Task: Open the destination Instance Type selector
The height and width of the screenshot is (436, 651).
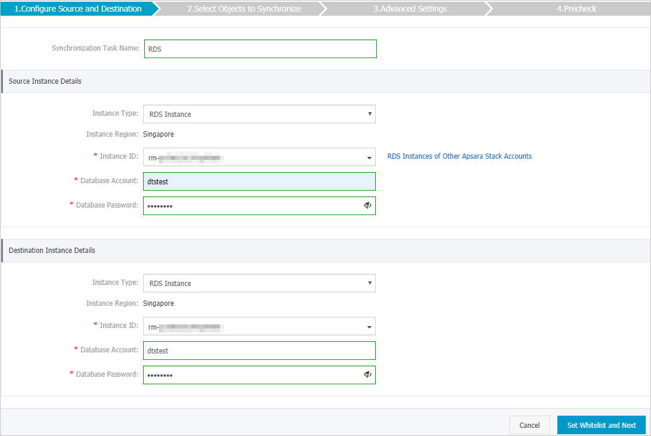Action: 259,283
